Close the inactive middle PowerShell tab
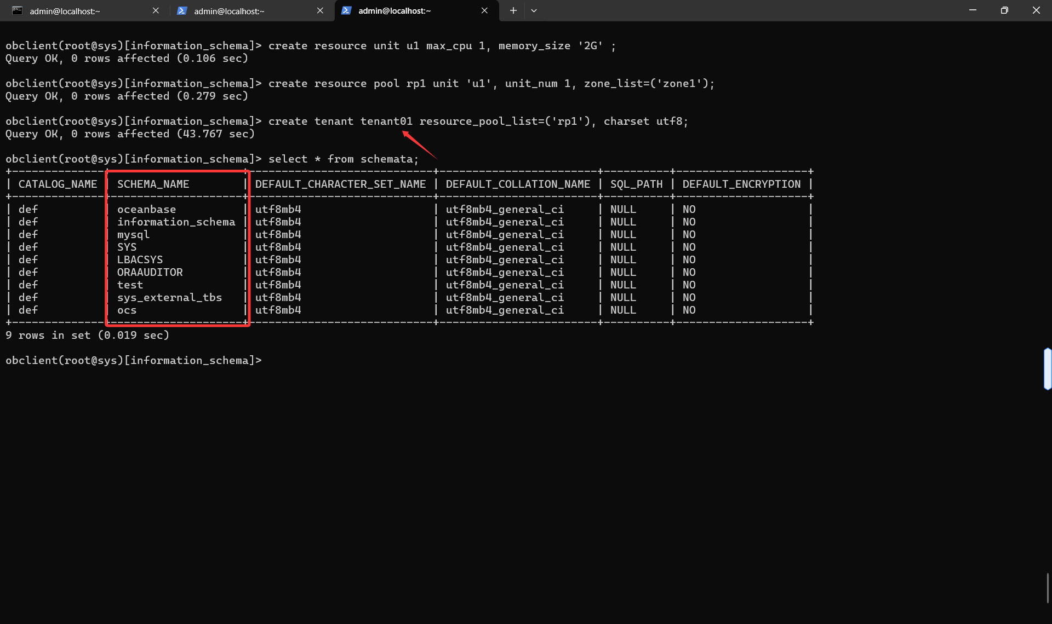This screenshot has height=624, width=1052. click(320, 10)
